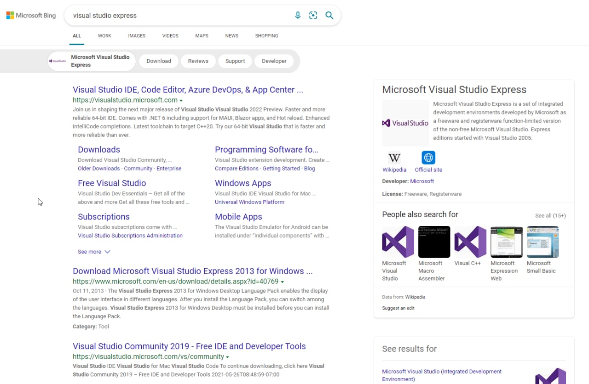Switch to the SHOPPING tab
The image size is (589, 384).
(267, 36)
